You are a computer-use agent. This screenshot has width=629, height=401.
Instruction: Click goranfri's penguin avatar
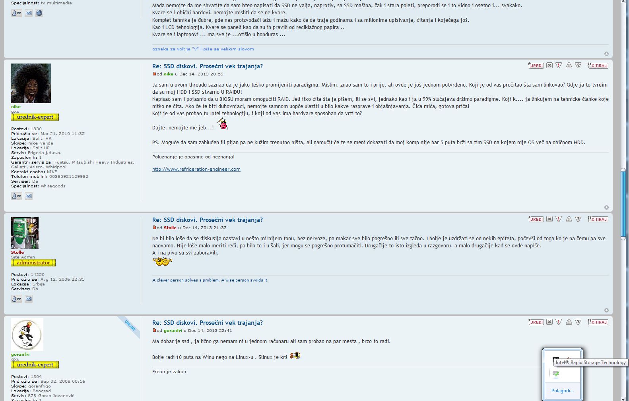click(x=27, y=334)
